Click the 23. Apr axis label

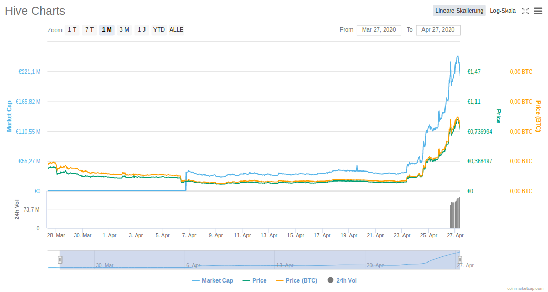pyautogui.click(x=402, y=235)
